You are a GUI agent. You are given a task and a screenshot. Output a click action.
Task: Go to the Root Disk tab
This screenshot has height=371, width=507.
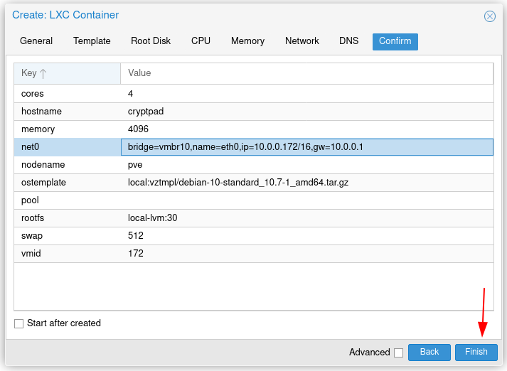151,41
